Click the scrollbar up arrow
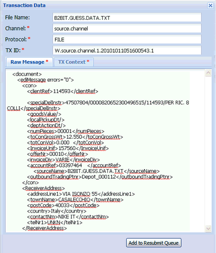The image size is (216, 253). click(x=208, y=73)
